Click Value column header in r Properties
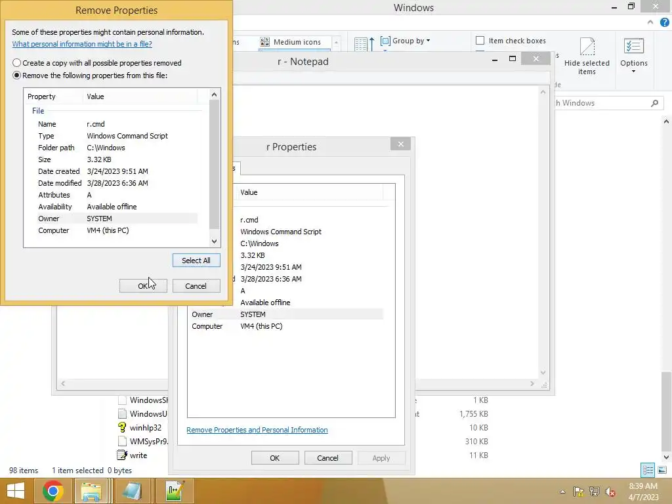The height and width of the screenshot is (504, 672). (310, 192)
